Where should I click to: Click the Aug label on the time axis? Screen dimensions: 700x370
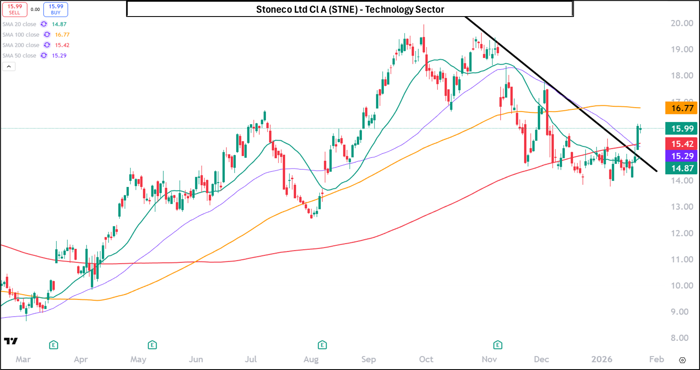coord(311,359)
